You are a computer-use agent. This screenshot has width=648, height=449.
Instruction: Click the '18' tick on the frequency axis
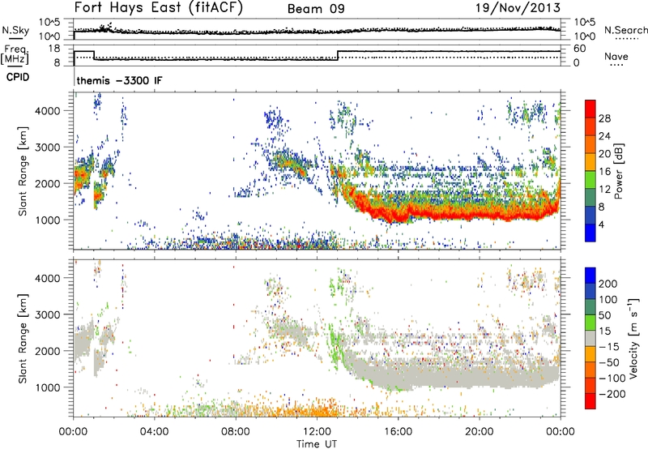[x=54, y=49]
